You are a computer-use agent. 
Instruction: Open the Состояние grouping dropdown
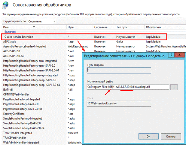[x=42, y=21]
